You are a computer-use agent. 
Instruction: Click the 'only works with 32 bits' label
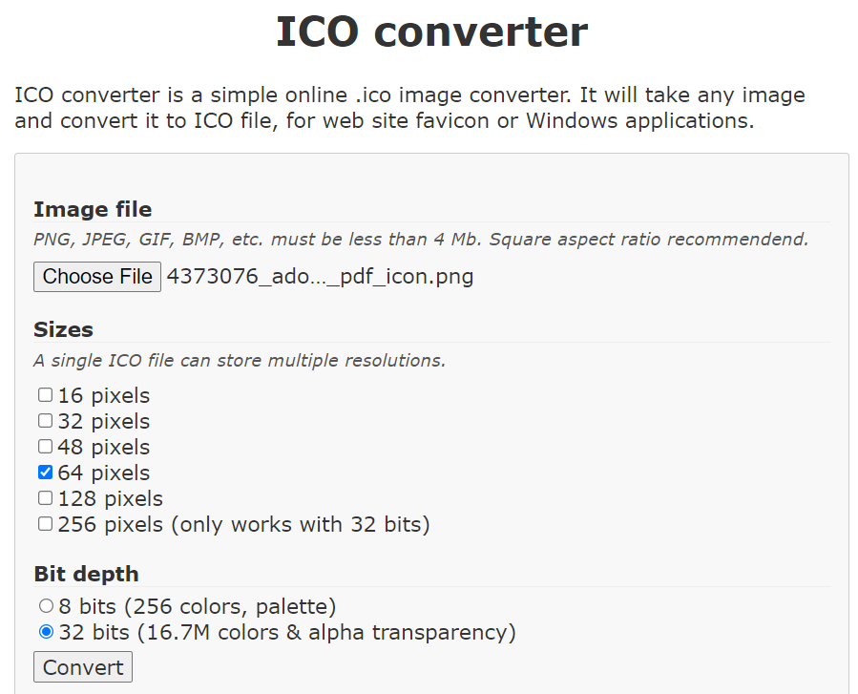(x=301, y=524)
